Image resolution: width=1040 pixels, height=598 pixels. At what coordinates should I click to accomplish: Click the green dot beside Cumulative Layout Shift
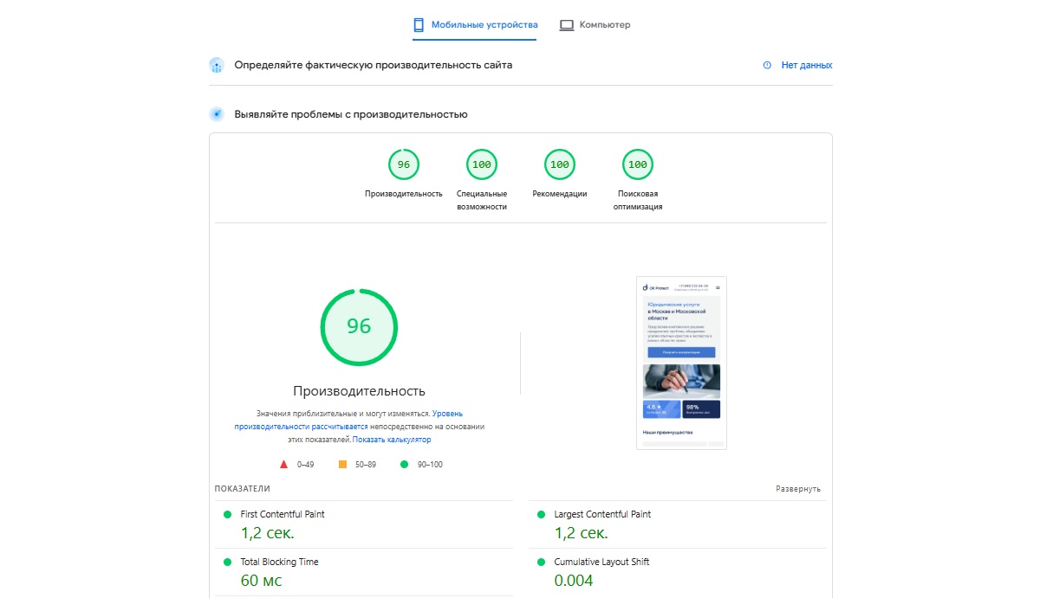coord(542,562)
